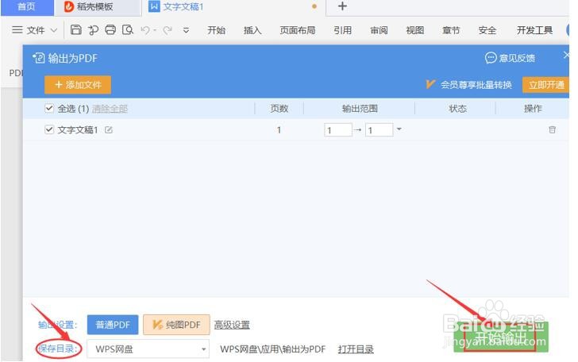Open the 开发工具 ribbon tab
Viewport: 578px width, 362px height.
[534, 30]
